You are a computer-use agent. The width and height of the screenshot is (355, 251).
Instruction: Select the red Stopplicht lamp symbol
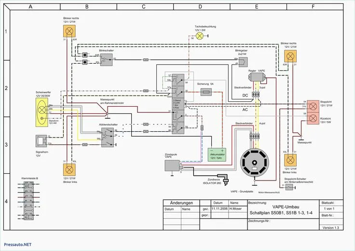(x=313, y=106)
